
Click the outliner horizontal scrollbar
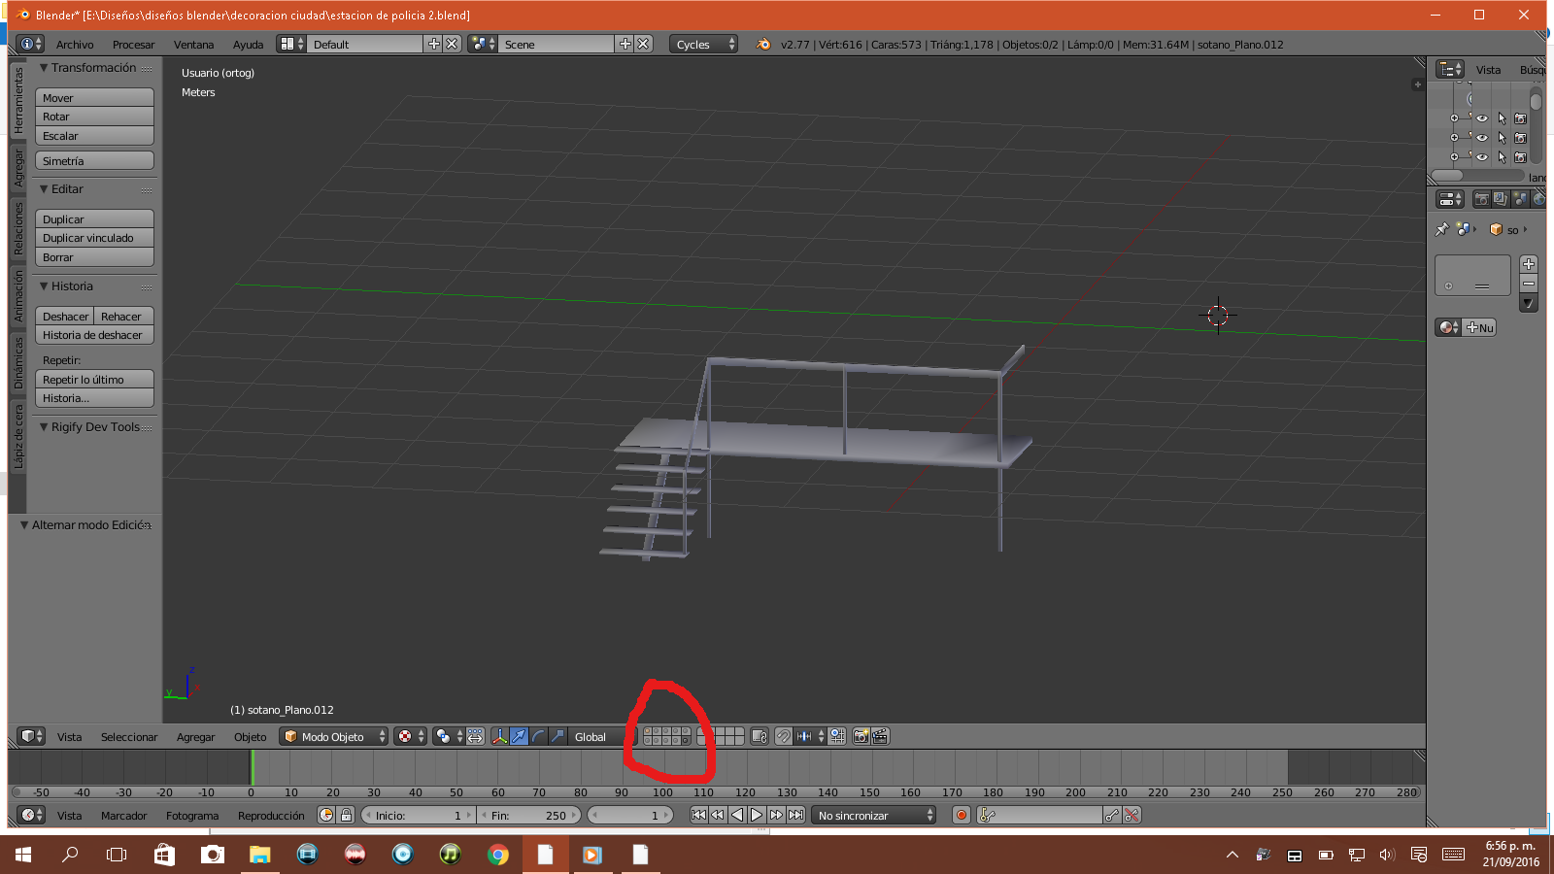[1476, 176]
